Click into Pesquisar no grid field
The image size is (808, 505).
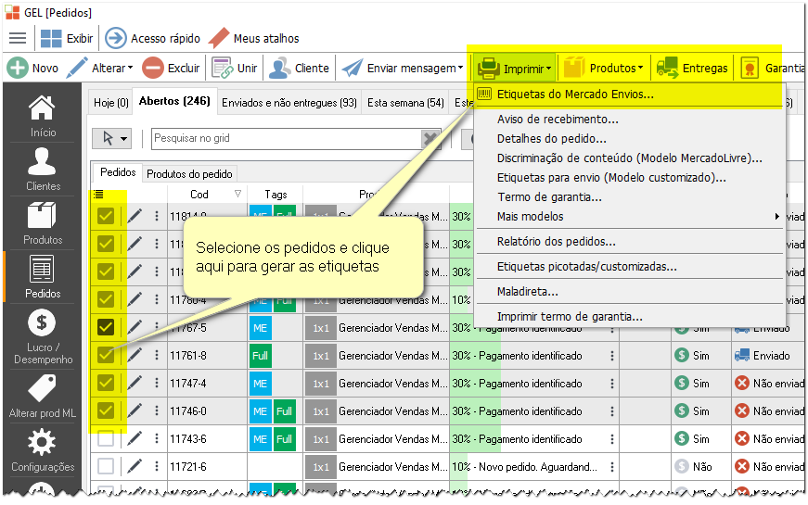pos(287,138)
